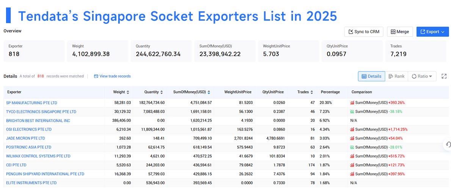The image size is (451, 188).
Task: Click the Exporter column header
Action: click(x=14, y=92)
